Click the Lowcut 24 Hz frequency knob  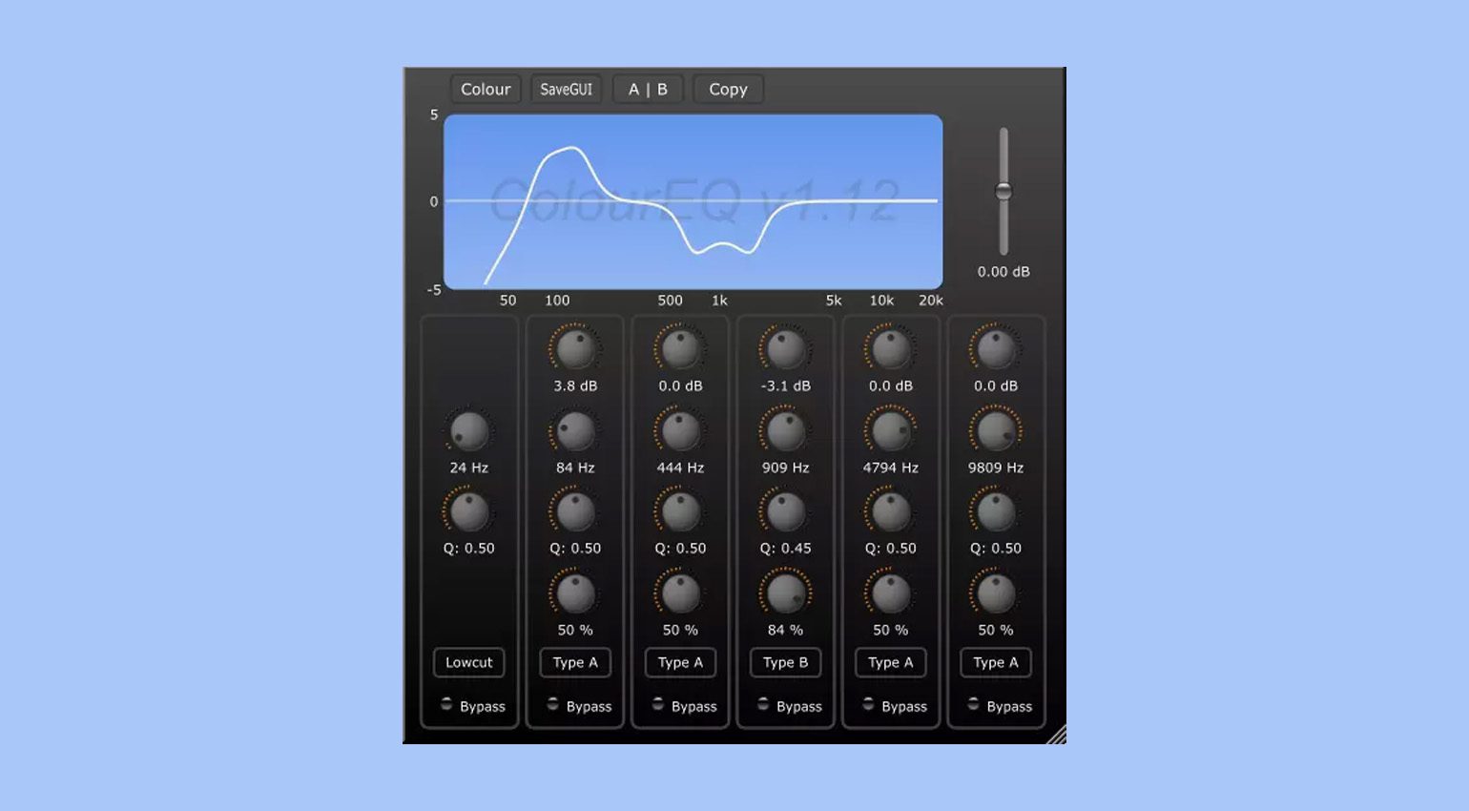469,432
